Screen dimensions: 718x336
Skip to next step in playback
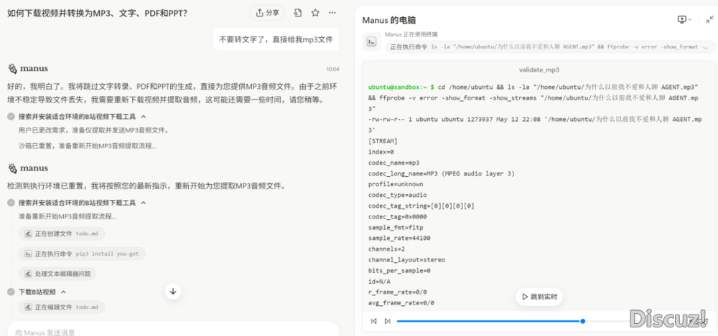[x=387, y=321]
